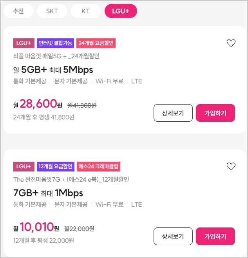Click the 인터넷 결합가능 badge
Screen dimensions: 248x258
coord(55,43)
